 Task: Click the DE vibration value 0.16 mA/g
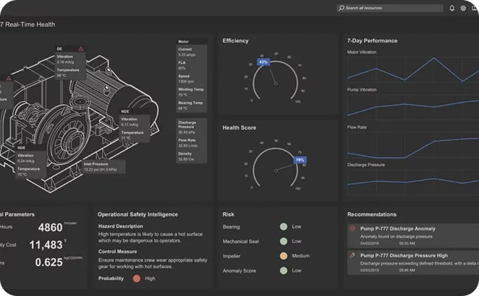(x=65, y=62)
